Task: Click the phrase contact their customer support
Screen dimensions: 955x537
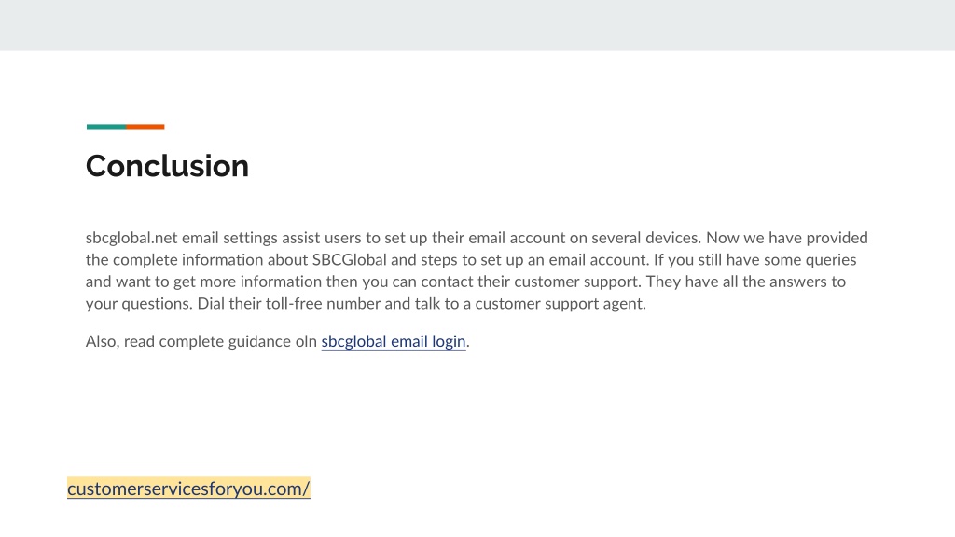Action: (530, 282)
